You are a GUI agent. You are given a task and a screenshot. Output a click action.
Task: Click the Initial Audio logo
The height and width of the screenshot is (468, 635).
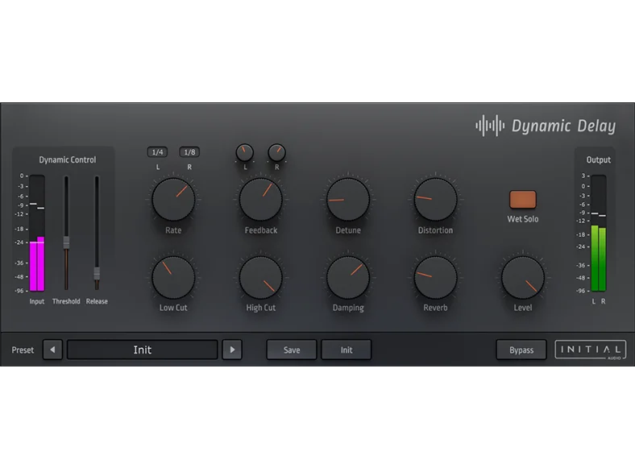click(591, 350)
